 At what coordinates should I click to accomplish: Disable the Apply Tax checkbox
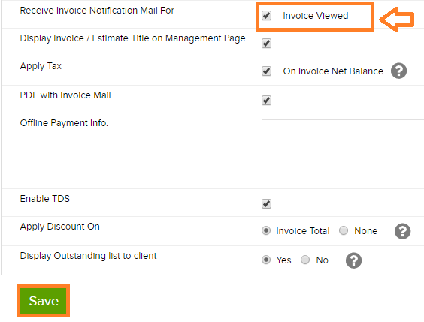(x=266, y=71)
